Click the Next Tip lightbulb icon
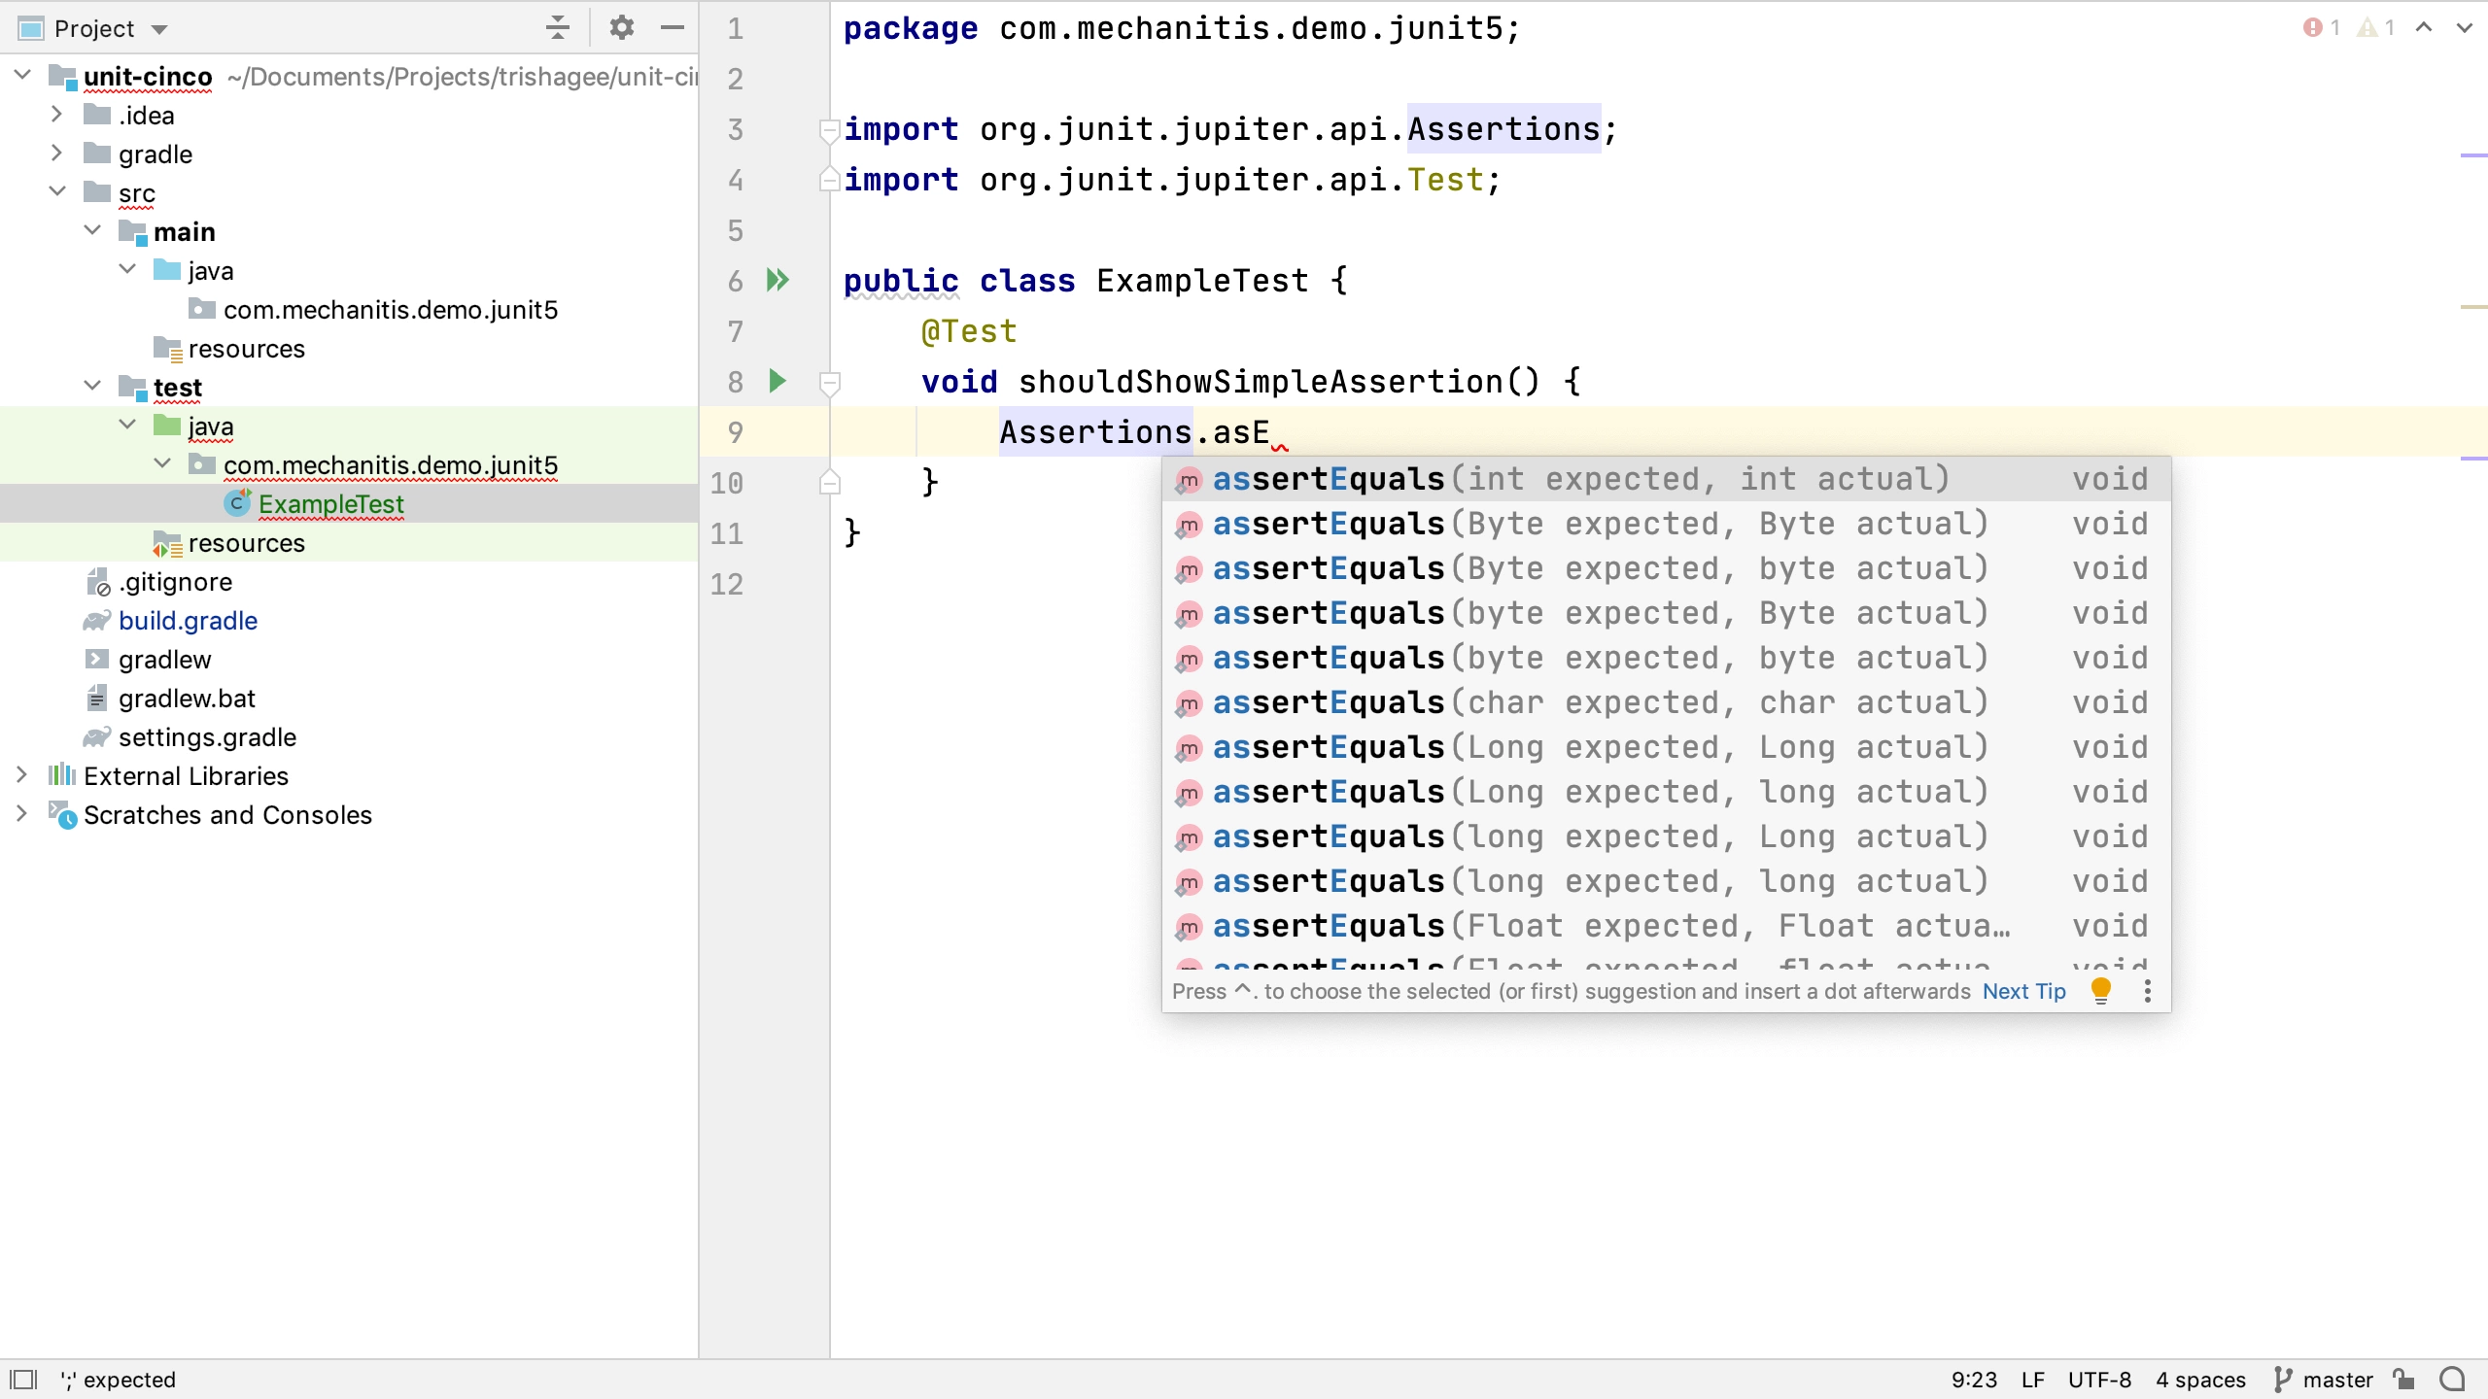 2100,991
